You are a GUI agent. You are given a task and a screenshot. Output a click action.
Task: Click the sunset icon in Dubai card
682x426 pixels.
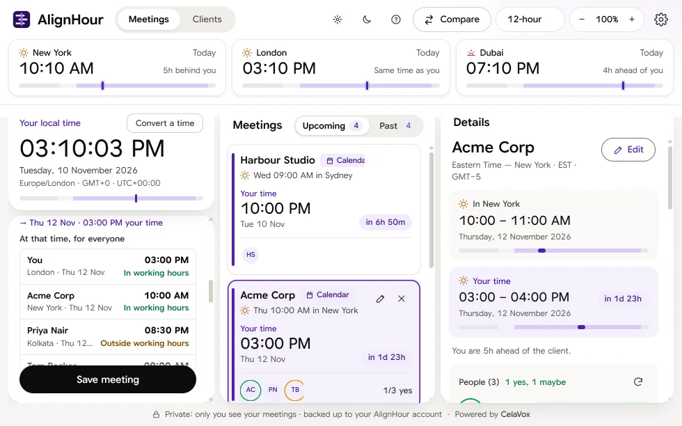point(470,53)
